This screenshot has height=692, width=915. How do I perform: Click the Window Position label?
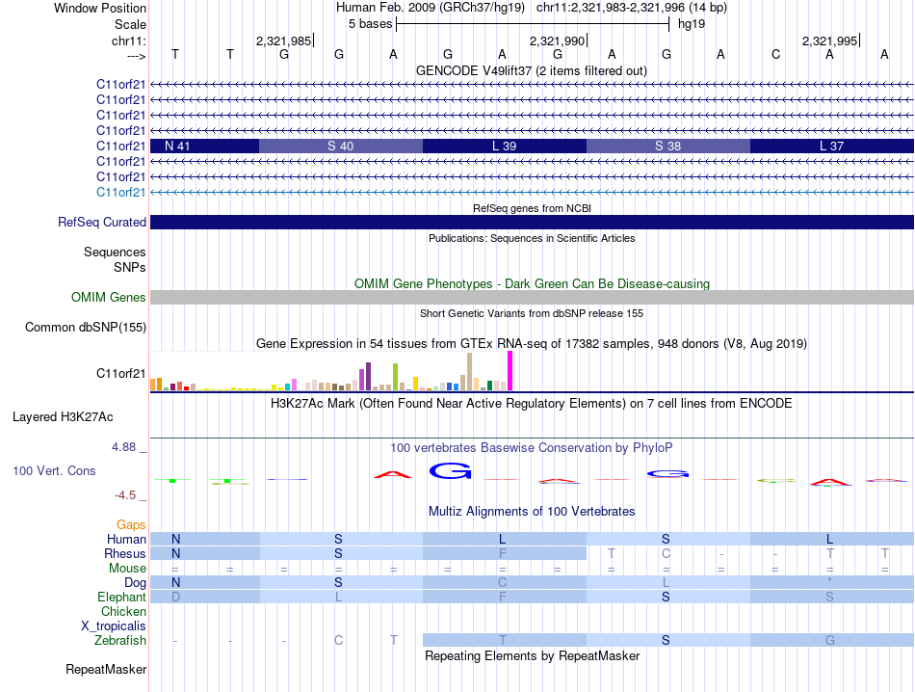tap(100, 8)
